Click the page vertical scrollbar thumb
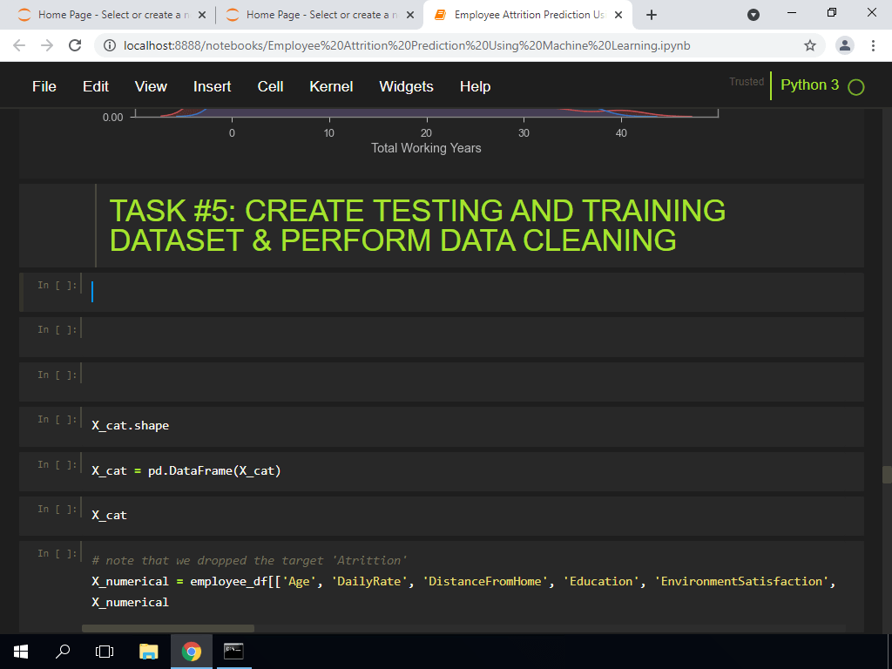 (887, 475)
